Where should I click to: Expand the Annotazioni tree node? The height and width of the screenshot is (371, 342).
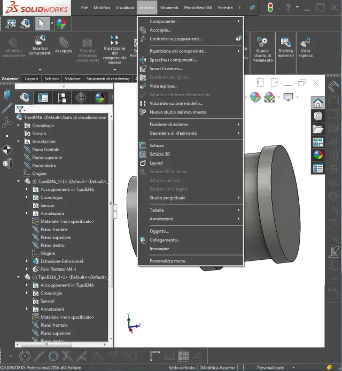19,142
